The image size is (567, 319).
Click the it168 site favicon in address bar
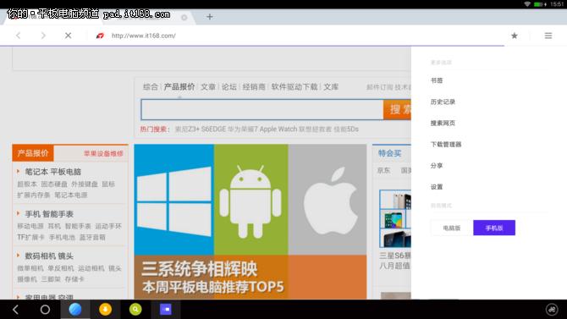coord(100,36)
